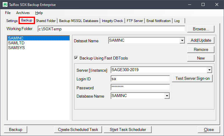This screenshot has height=136, width=224.
Task: Switch to the Shared Folder tab
Action: tap(46, 21)
